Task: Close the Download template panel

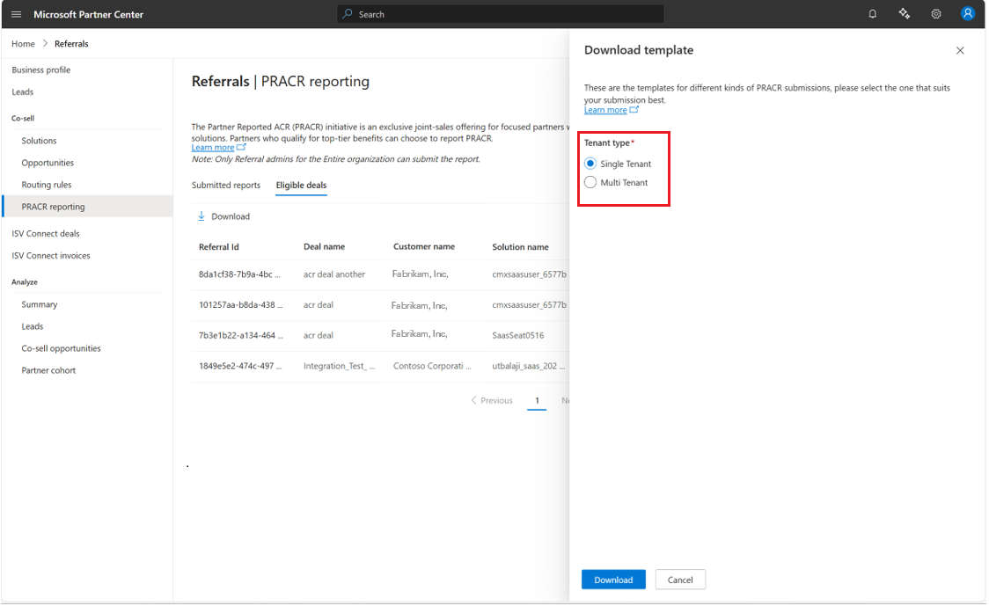Action: click(960, 51)
